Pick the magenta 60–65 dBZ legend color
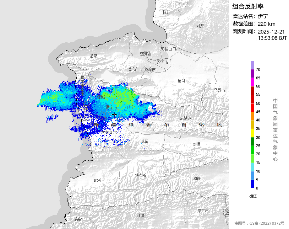Viewport: 289px width, 229px height. [x=253, y=82]
